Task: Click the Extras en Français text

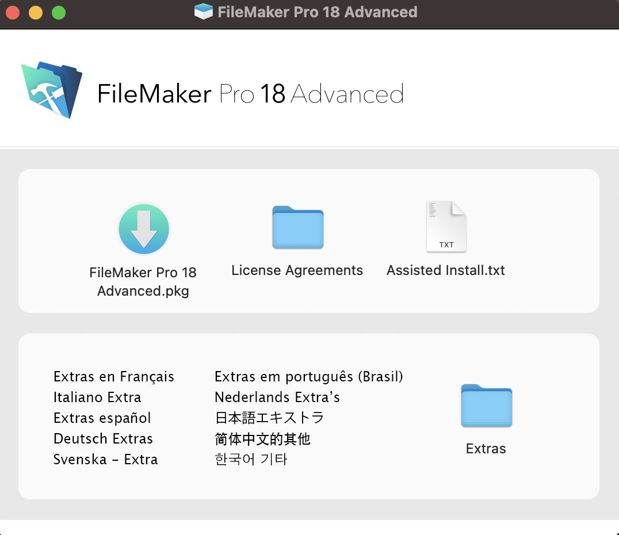Action: coord(114,377)
